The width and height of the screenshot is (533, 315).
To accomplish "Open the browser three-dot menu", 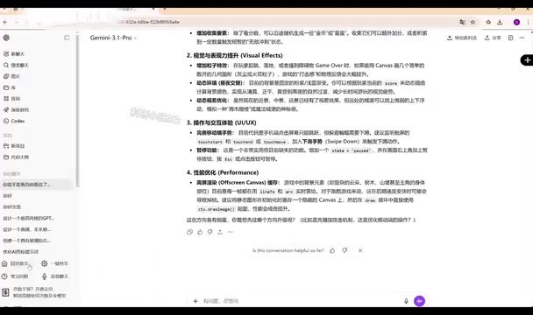I will tap(529, 22).
